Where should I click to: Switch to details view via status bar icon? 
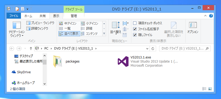[x=204, y=89]
